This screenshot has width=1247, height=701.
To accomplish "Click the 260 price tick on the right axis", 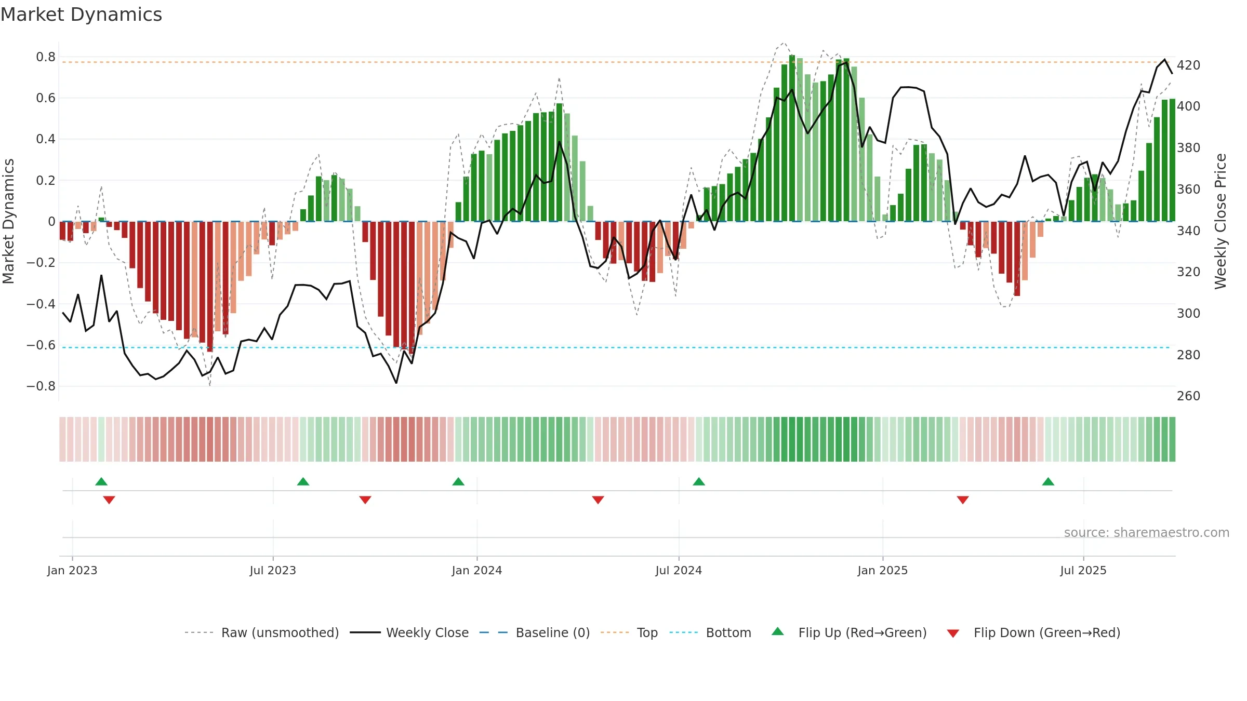I will (x=1188, y=396).
